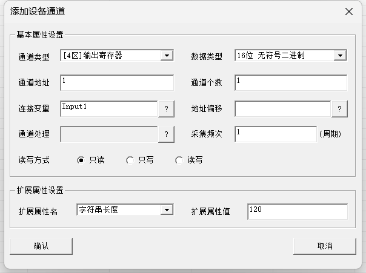Viewport: 366px width, 273px height.
Task: Click the ? button beside 连接变量
Action: coord(166,109)
